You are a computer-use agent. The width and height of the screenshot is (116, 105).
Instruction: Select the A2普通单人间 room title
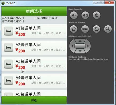pos(28,45)
